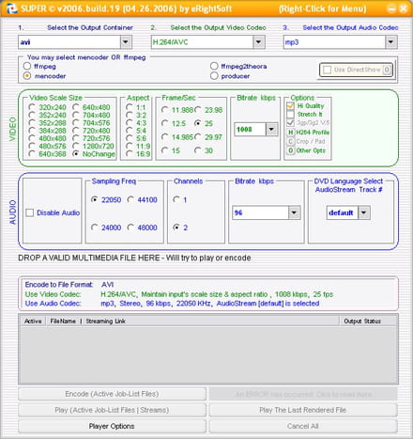
Task: Click the 0 counter beside Use DirectShow
Action: [x=387, y=70]
